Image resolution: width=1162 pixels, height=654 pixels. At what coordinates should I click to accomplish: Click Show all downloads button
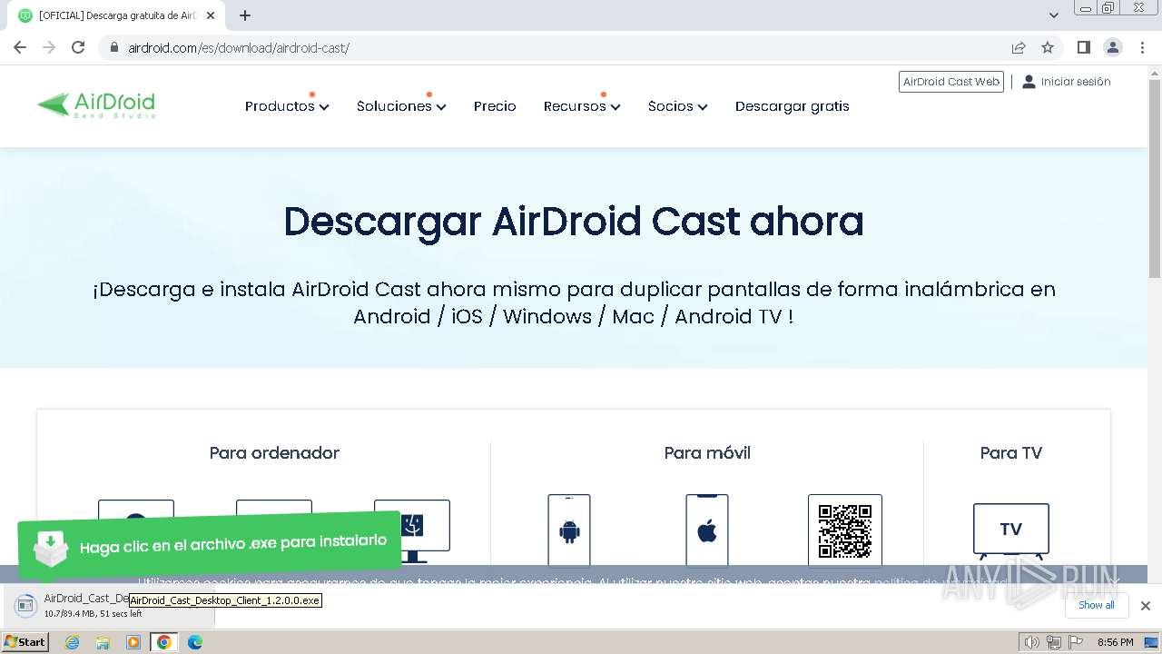pyautogui.click(x=1097, y=605)
